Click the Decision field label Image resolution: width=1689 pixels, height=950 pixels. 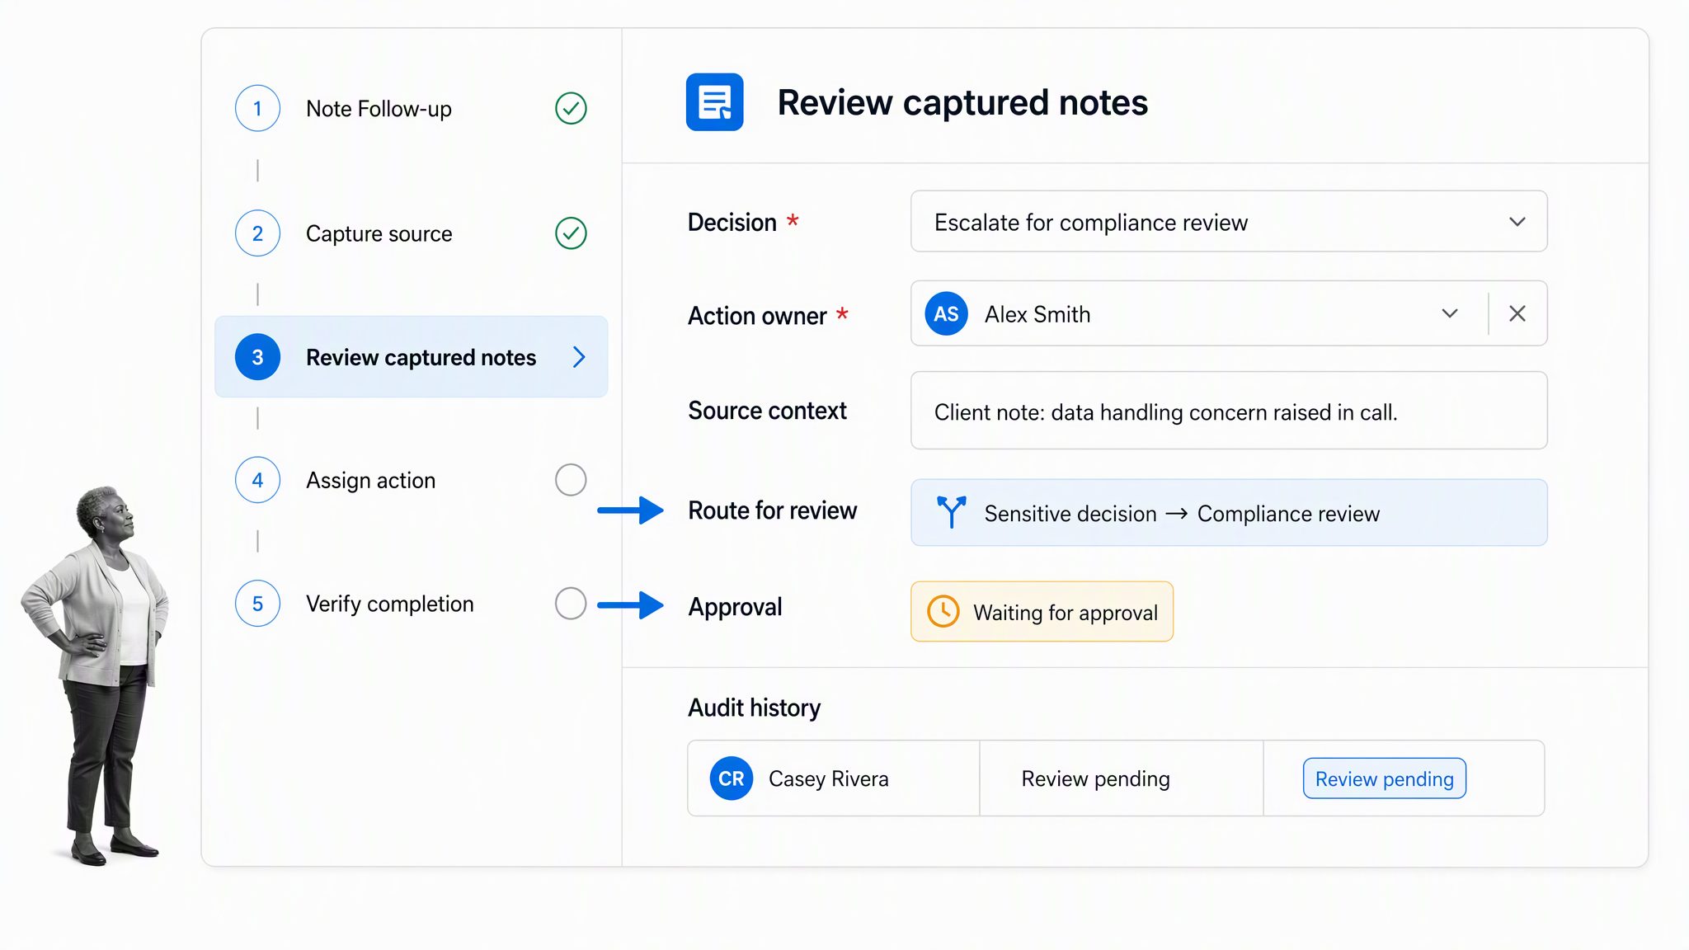point(732,223)
